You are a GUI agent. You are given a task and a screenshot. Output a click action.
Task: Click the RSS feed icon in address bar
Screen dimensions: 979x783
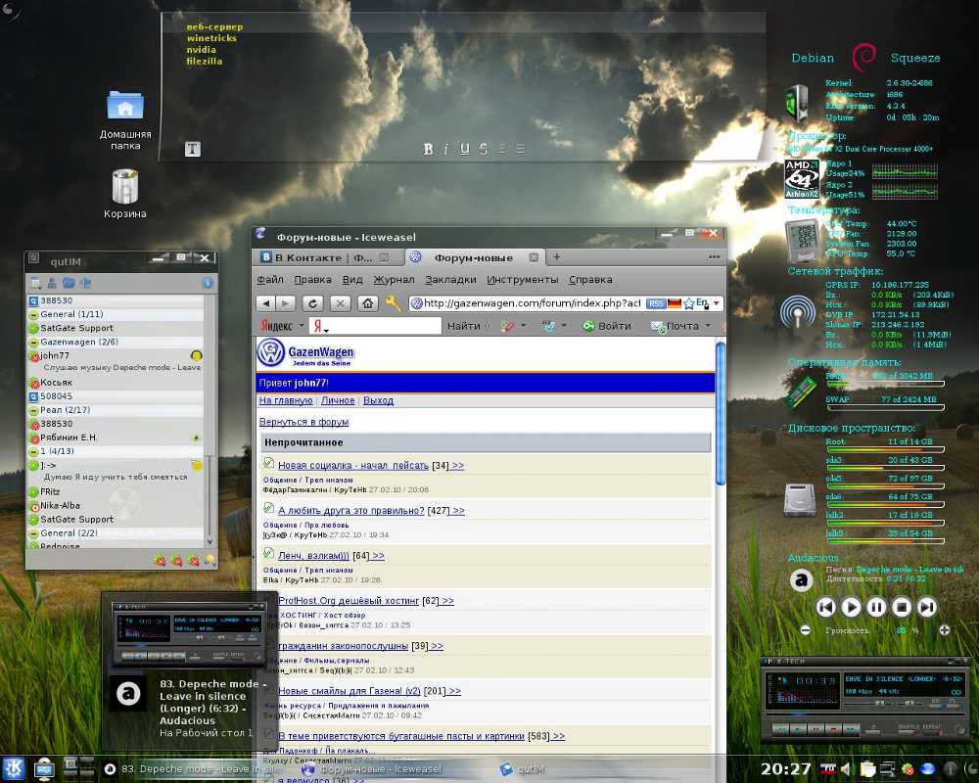(656, 303)
